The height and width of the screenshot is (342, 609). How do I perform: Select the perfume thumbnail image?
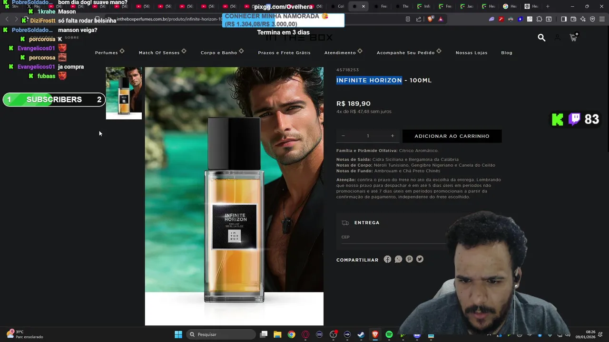pyautogui.click(x=124, y=93)
